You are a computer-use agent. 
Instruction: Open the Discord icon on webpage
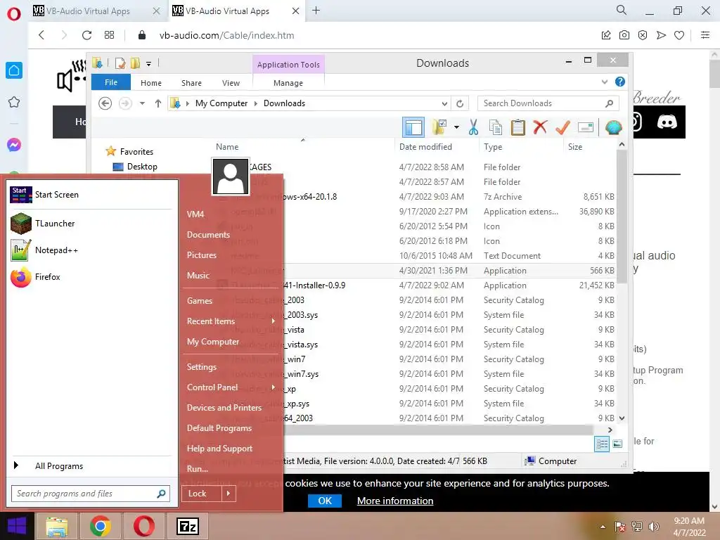click(x=667, y=122)
